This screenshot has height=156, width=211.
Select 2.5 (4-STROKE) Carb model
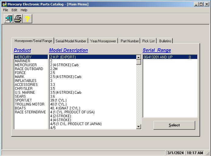66,77
